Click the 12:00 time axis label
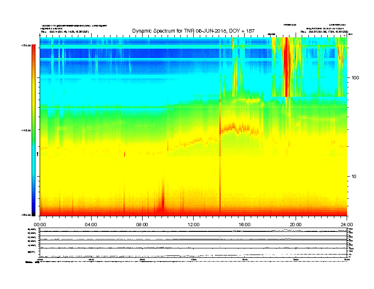The width and height of the screenshot is (374, 289). tap(194, 225)
